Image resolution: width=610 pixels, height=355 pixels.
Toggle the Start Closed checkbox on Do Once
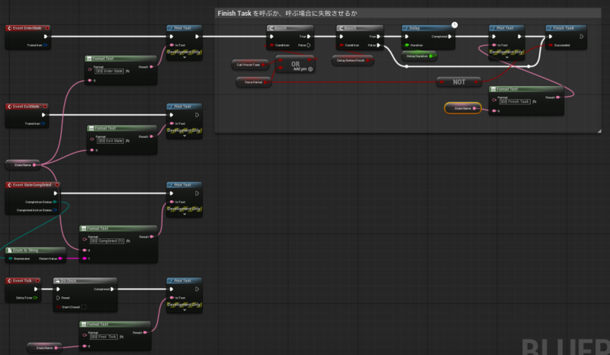tap(83, 307)
